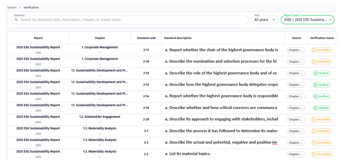Click Verified status badge for 2-16
This screenshot has width=341, height=163.
pos(322,108)
